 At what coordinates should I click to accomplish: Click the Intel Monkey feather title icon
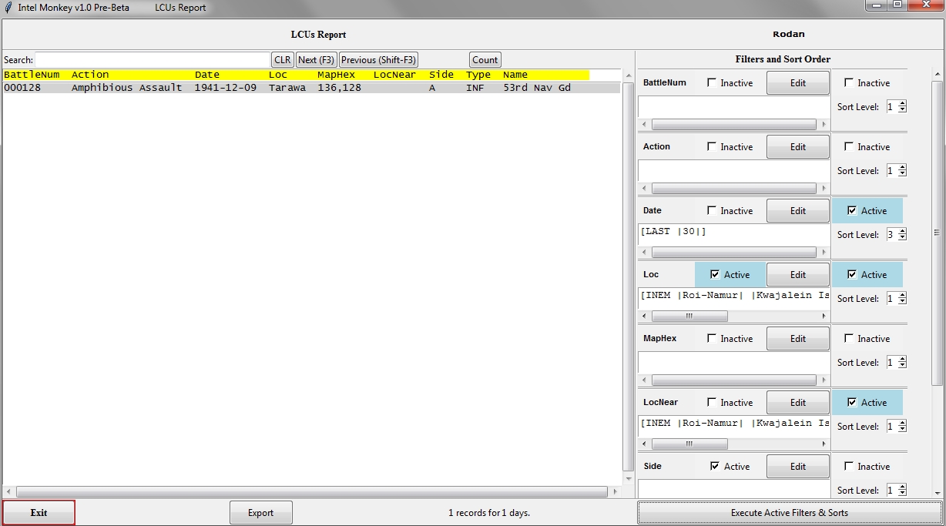pyautogui.click(x=8, y=8)
